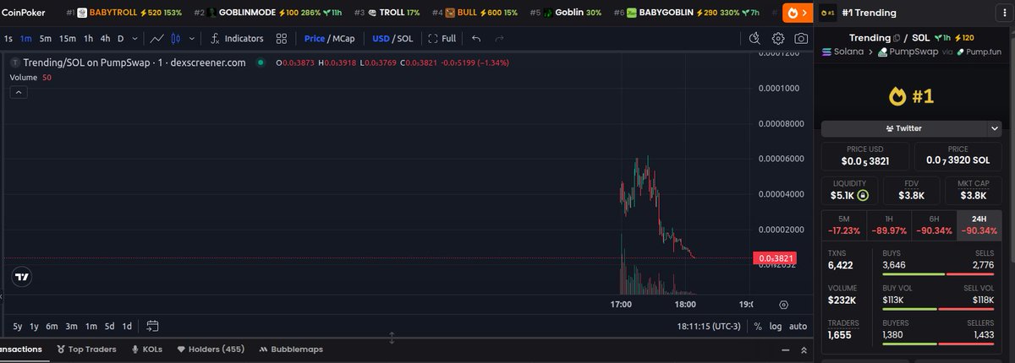Click the Pump.fun pill icon
1015x363 pixels.
pyautogui.click(x=961, y=51)
